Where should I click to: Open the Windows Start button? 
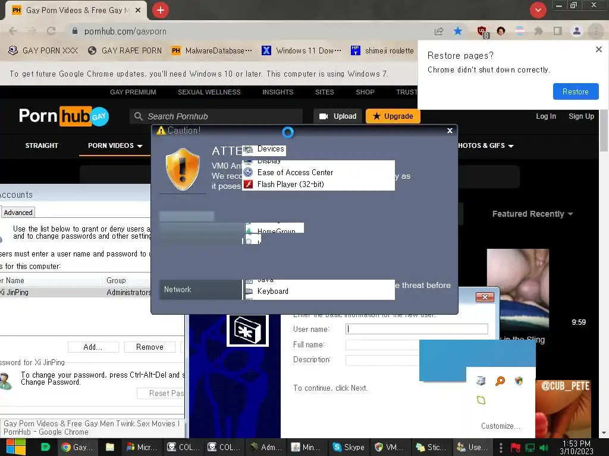pos(15,447)
